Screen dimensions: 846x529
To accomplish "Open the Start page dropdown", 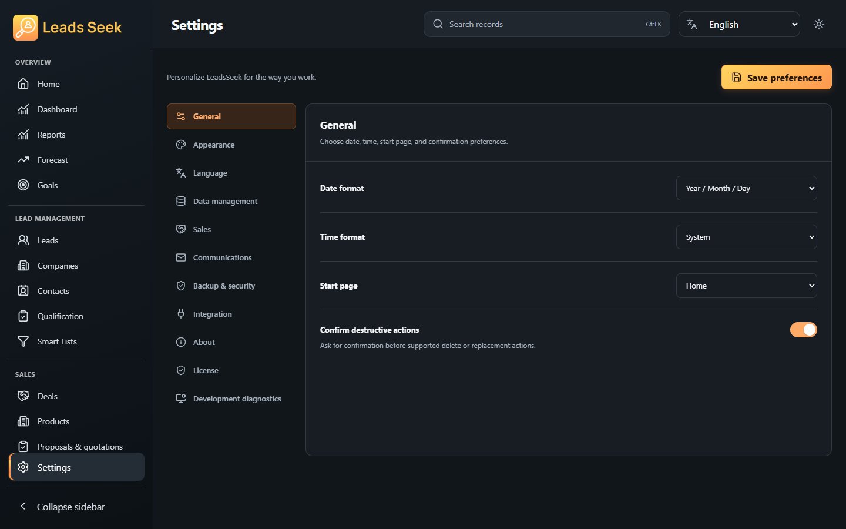I will coord(746,286).
